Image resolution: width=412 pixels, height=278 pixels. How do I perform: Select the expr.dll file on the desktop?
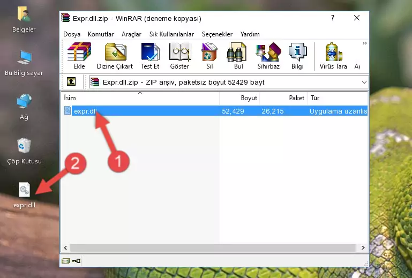tap(24, 196)
